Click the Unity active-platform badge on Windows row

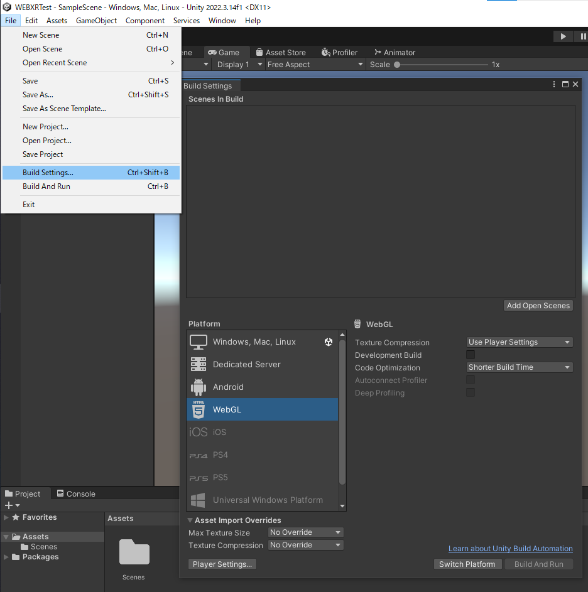[329, 342]
